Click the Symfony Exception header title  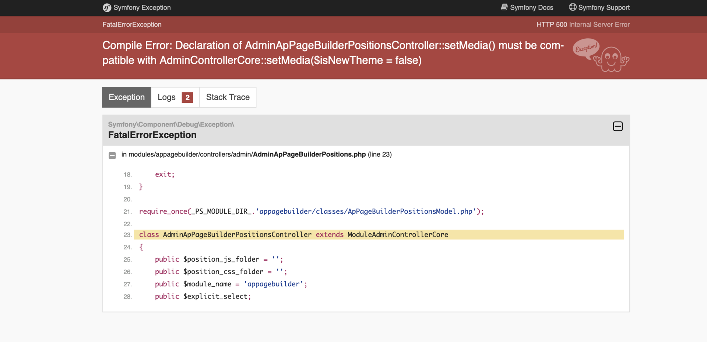point(142,8)
